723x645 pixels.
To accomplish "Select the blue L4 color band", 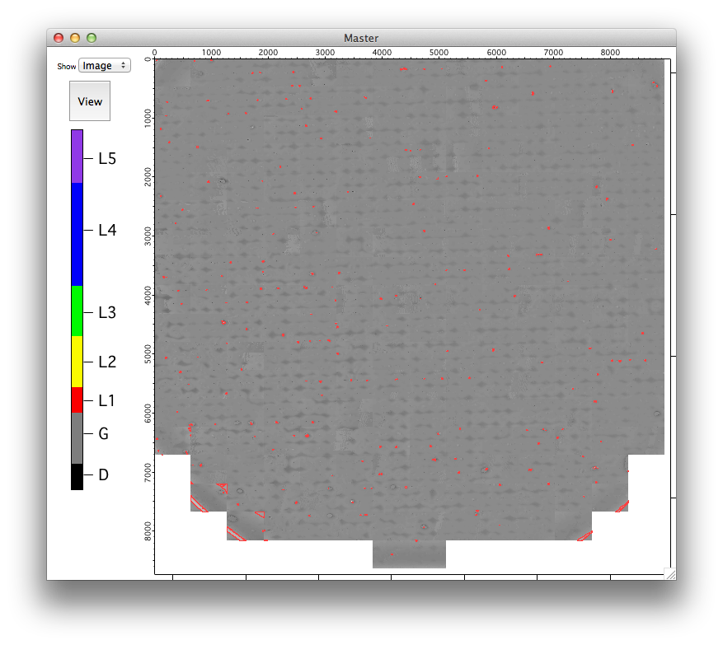I will coord(77,235).
